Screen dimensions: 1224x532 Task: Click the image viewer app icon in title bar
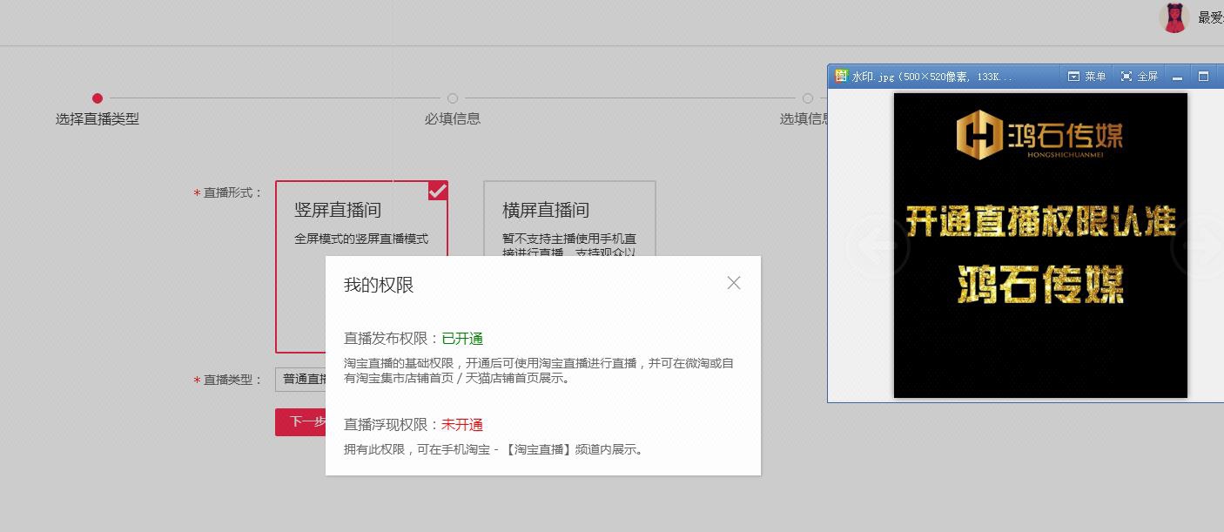click(841, 77)
